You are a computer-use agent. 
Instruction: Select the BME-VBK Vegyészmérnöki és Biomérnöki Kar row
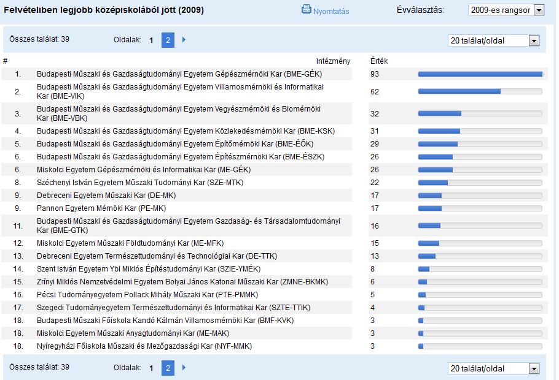pyautogui.click(x=179, y=113)
